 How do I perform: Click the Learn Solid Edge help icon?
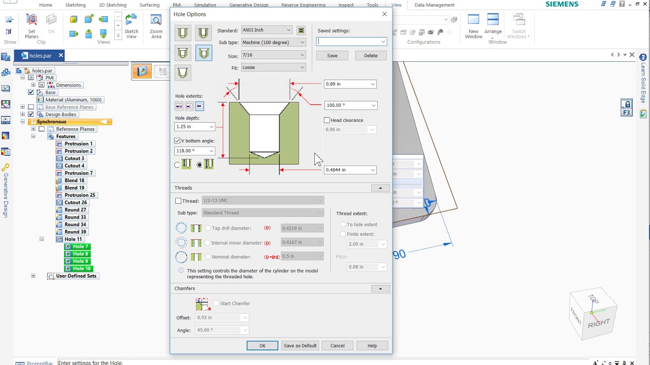(x=643, y=58)
